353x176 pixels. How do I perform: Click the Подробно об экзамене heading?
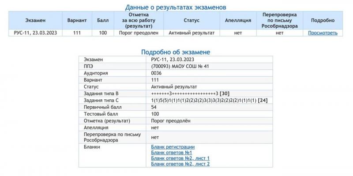[x=176, y=52]
